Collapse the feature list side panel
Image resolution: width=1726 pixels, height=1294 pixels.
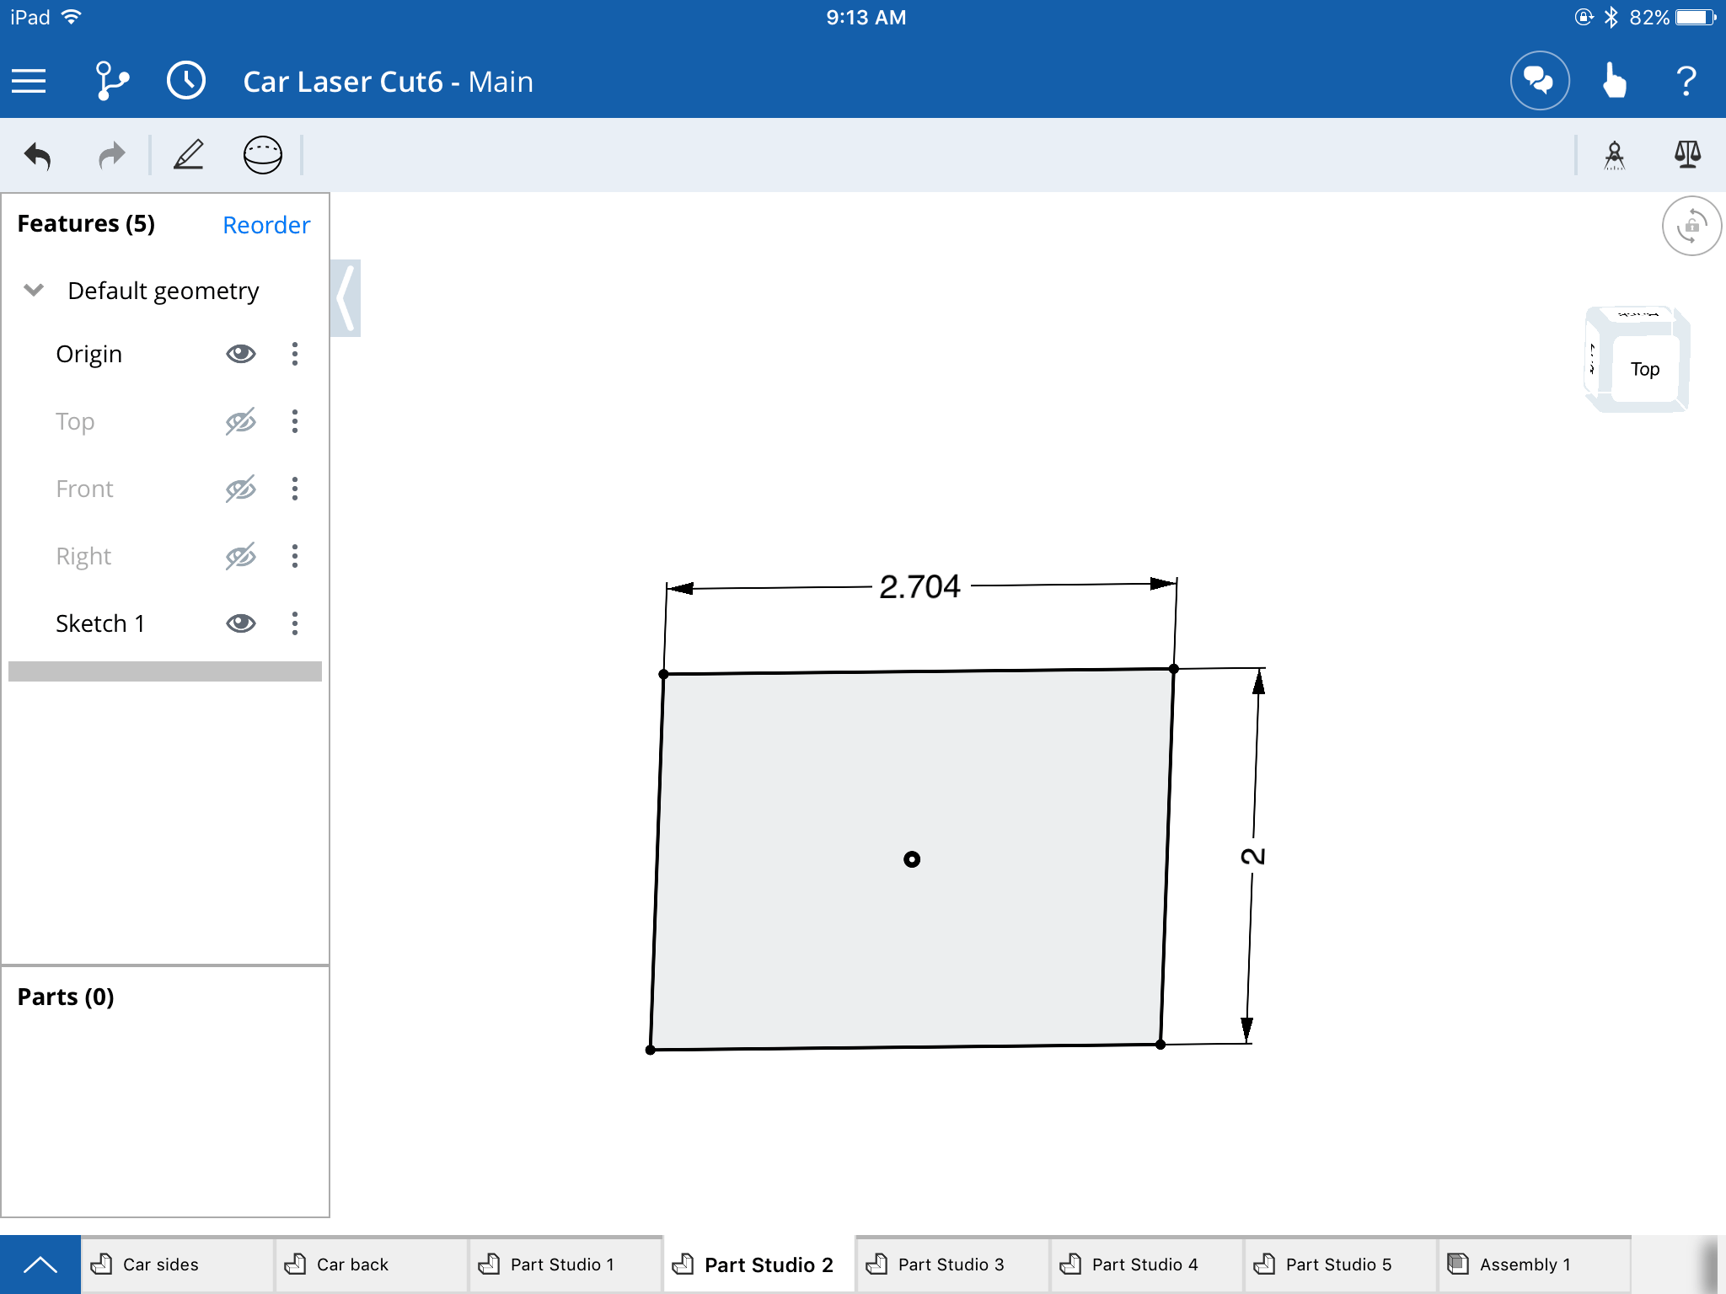(346, 298)
